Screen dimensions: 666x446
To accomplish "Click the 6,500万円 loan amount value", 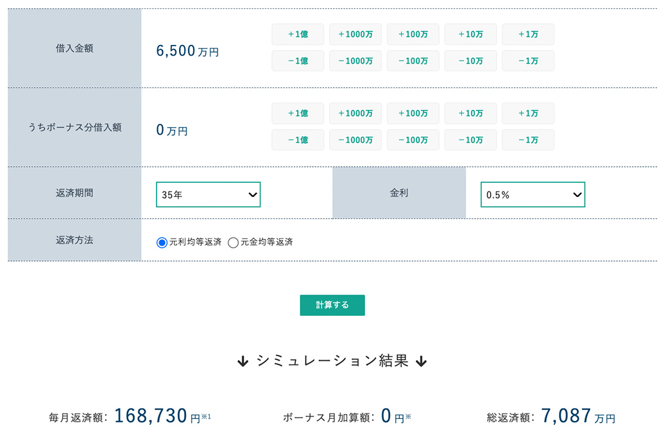I will coord(187,51).
